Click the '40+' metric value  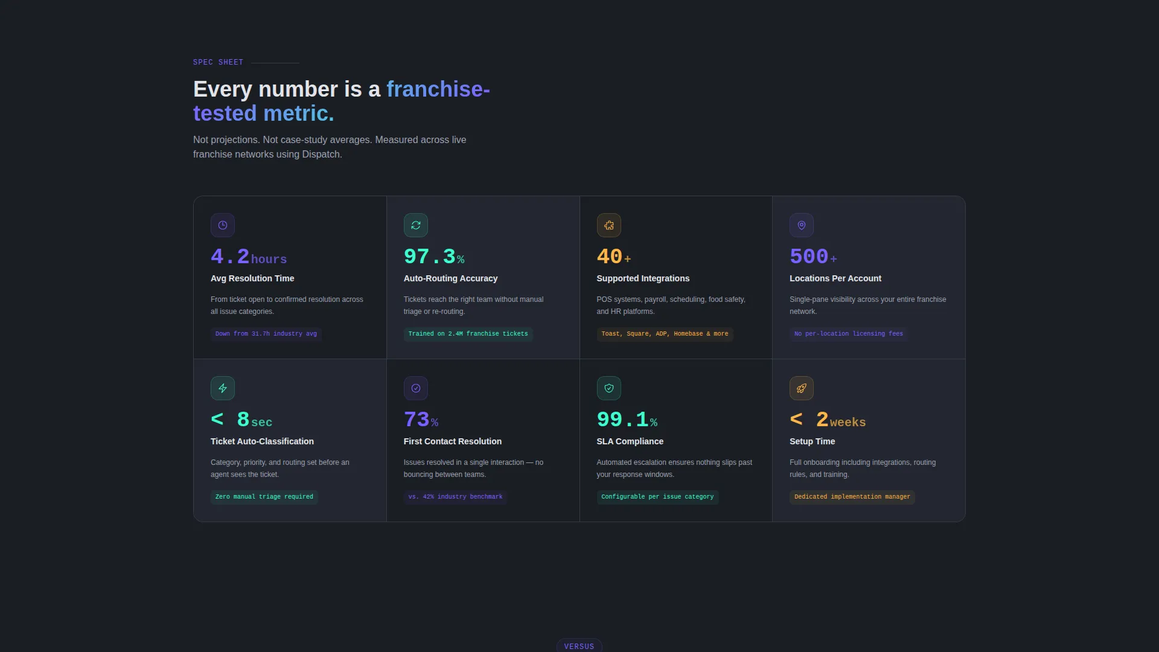[614, 257]
